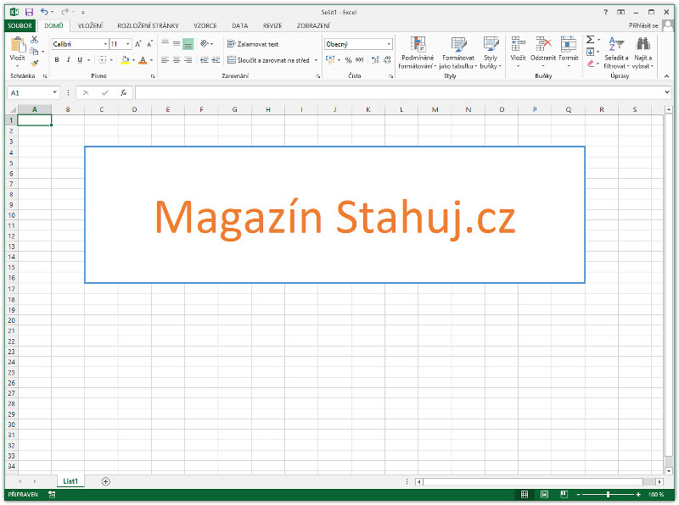Open the font name dropdown
The height and width of the screenshot is (505, 679).
point(105,44)
